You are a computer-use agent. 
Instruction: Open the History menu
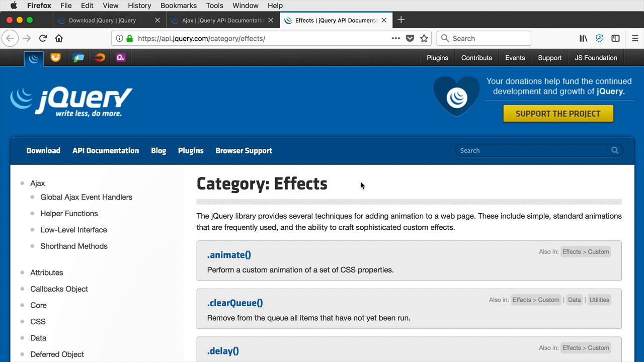[139, 6]
